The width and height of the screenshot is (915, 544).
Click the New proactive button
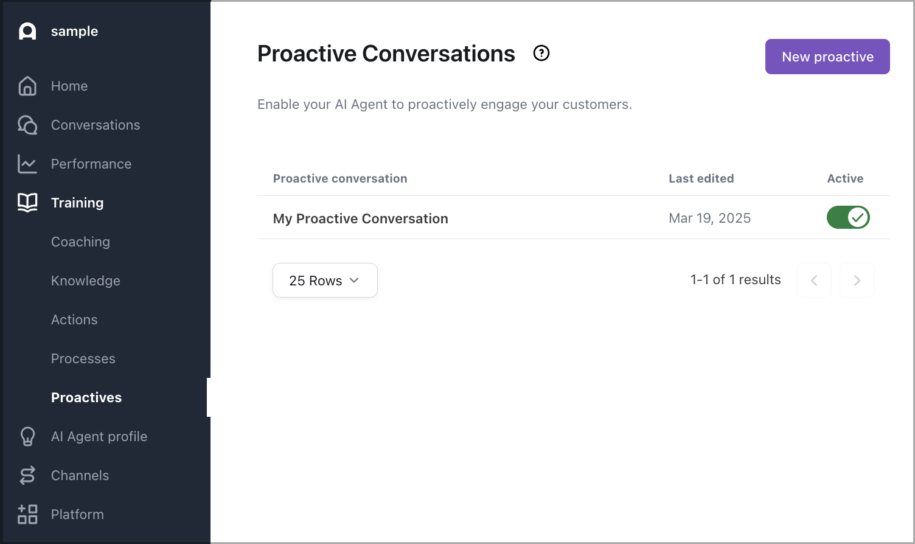point(827,56)
